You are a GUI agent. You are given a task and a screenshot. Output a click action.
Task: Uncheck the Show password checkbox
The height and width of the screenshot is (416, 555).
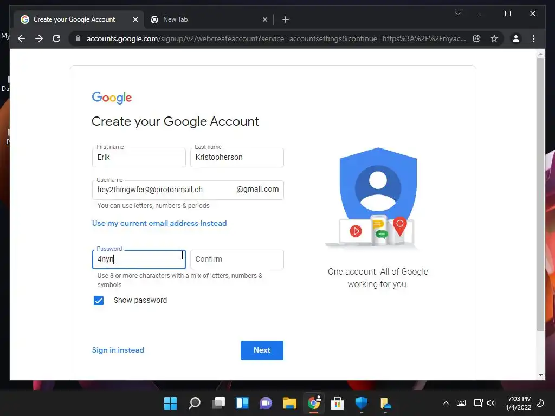click(99, 300)
